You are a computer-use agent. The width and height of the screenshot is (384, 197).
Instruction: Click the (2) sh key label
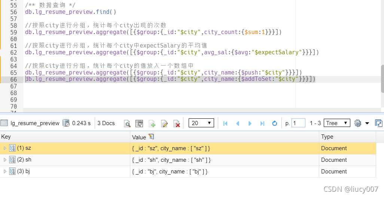(24, 160)
